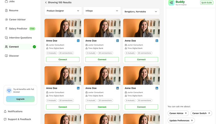Screen dimensions: 218x124
Task: Open the Discover book icon
Action: pyautogui.click(x=6, y=56)
